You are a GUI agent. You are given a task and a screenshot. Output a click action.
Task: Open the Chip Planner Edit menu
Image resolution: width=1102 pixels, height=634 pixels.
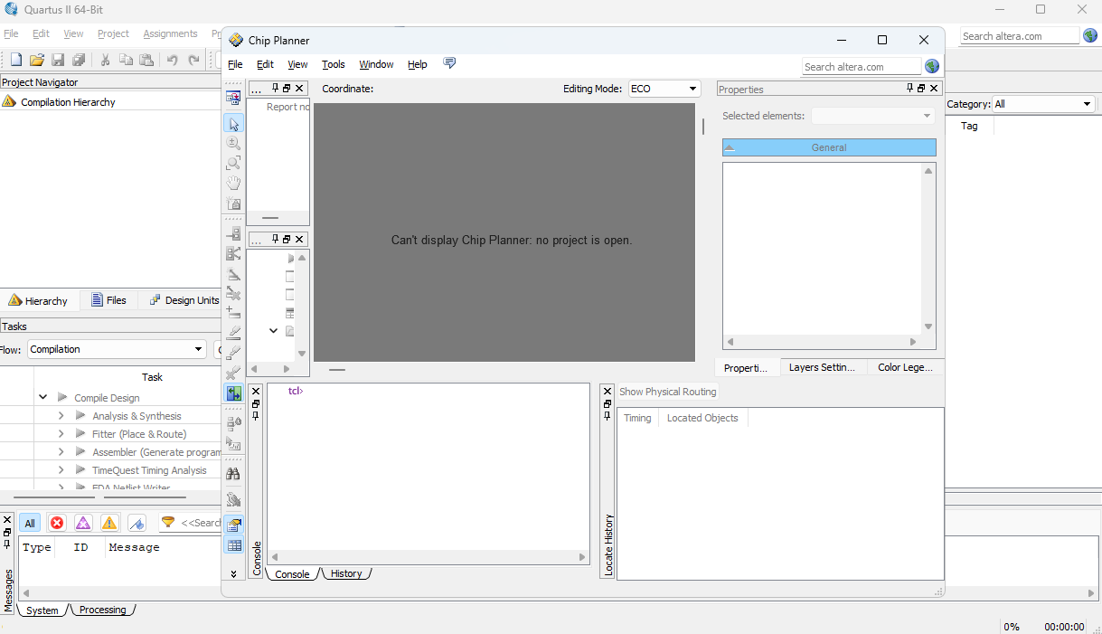pos(265,64)
